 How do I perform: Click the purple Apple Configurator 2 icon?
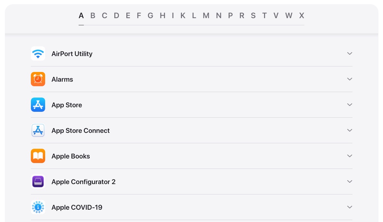click(38, 181)
